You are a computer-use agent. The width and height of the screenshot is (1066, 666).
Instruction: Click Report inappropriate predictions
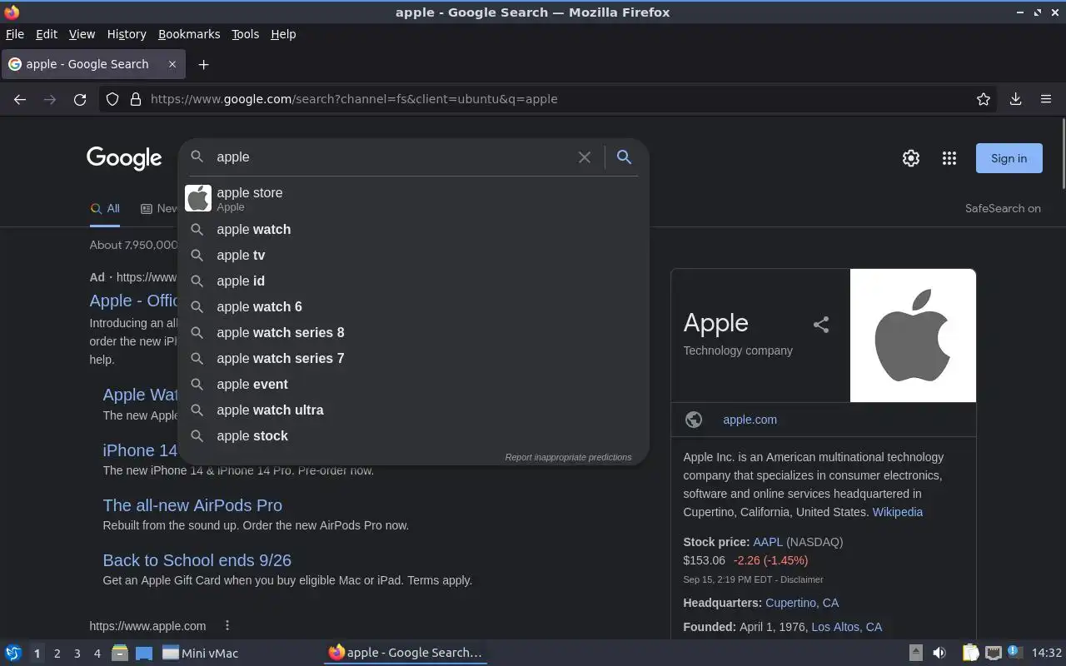568,457
